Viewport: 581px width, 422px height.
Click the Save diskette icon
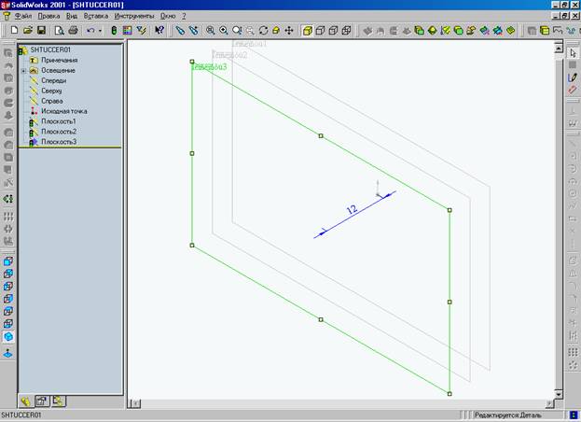coord(41,31)
